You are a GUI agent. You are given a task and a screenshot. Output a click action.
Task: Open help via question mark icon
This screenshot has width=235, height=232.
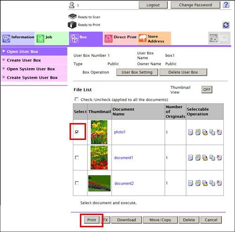pos(226,5)
